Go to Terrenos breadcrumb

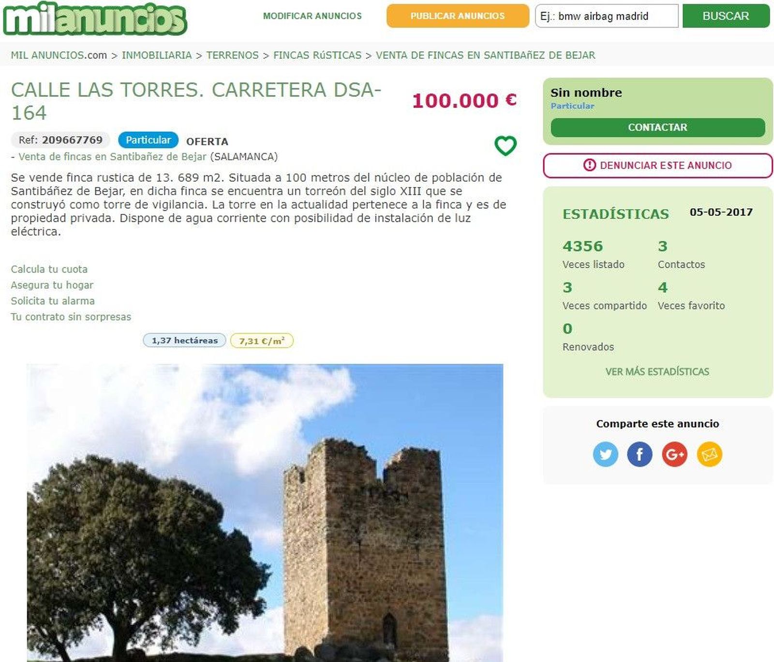tap(232, 55)
